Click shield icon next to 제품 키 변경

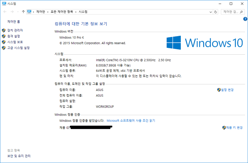click(224, 128)
